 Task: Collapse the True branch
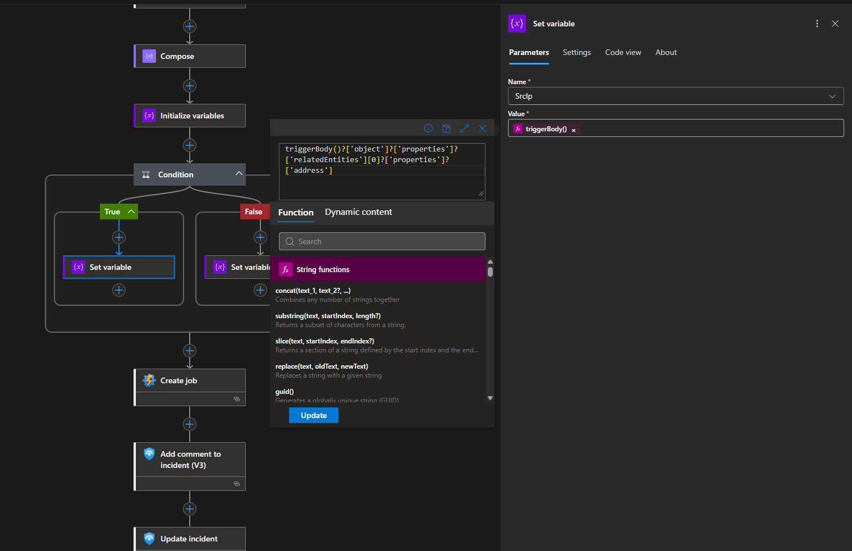[131, 212]
